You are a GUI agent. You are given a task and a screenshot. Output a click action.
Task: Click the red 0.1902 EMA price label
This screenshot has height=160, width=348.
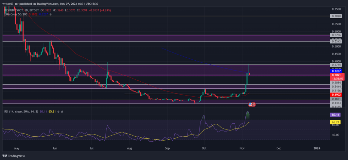point(335,95)
